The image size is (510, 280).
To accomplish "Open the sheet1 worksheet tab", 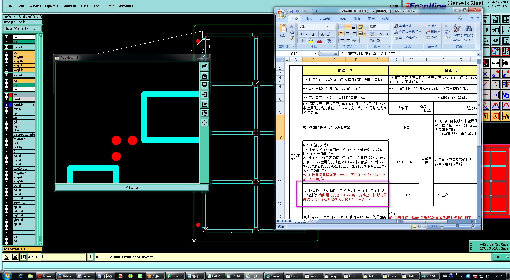I will click(300, 222).
